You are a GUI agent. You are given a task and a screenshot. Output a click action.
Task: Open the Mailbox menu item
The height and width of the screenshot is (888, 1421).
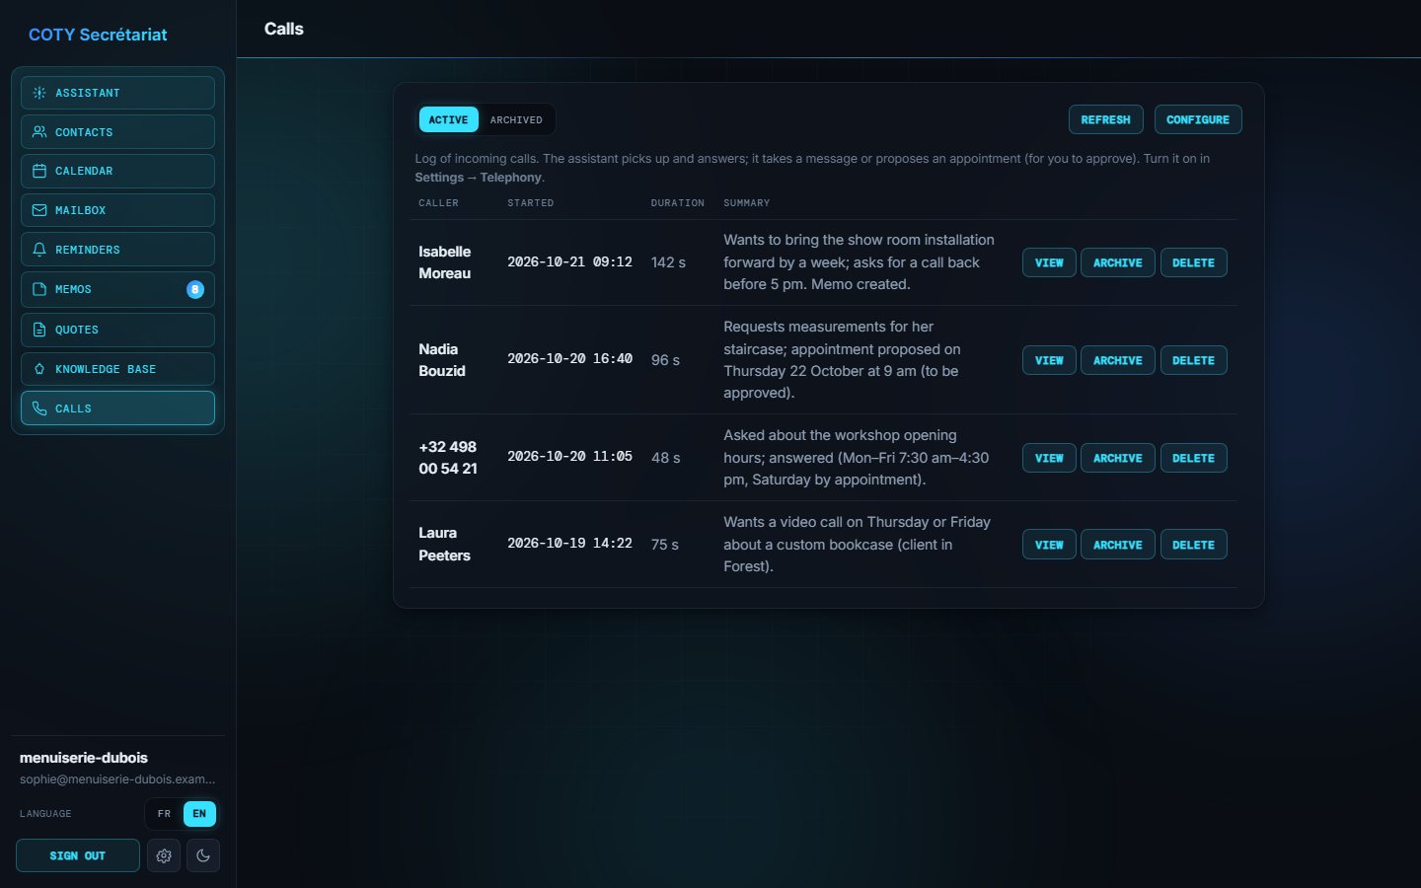(x=117, y=210)
